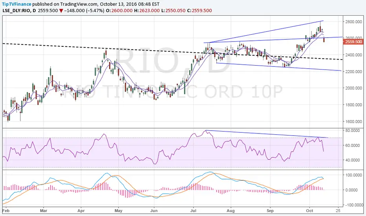This screenshot has height=216, width=366.
Task: Click the latest red candlestick near 2559
Action: tap(324, 39)
